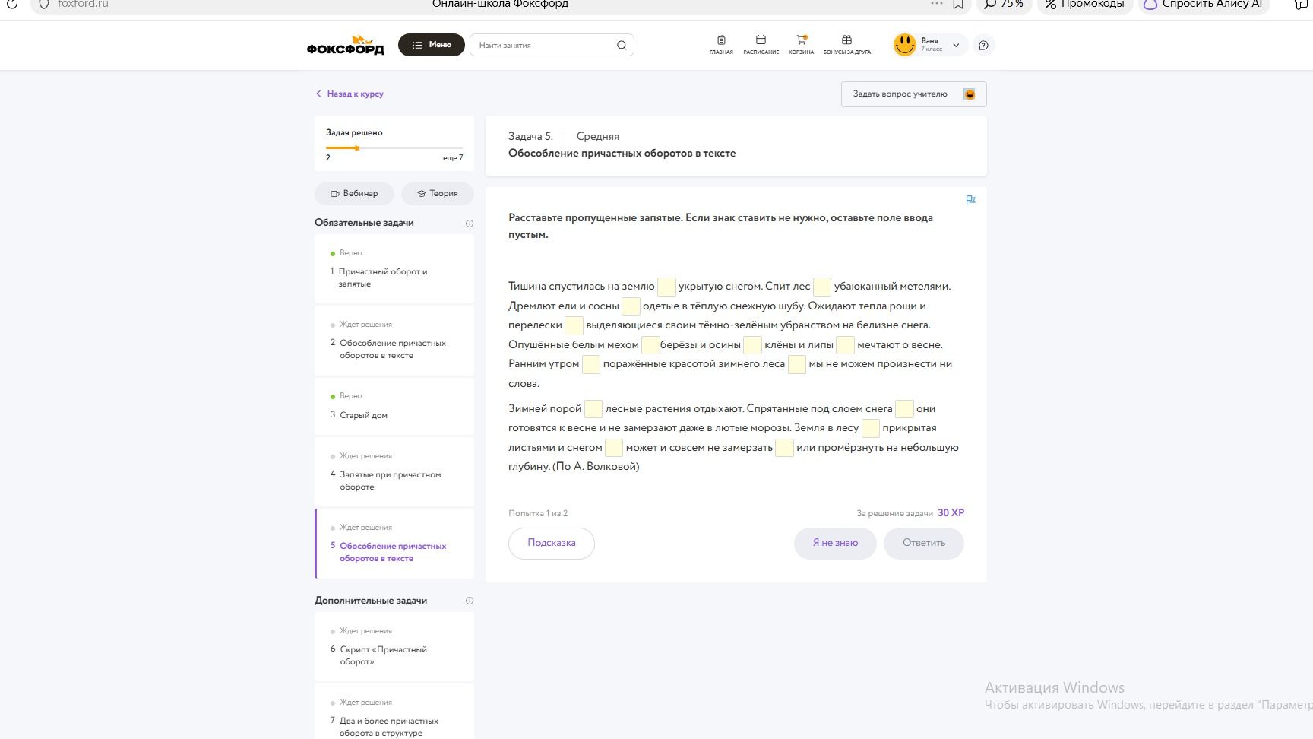Click the Подсказка button
The height and width of the screenshot is (739, 1313).
pos(552,543)
